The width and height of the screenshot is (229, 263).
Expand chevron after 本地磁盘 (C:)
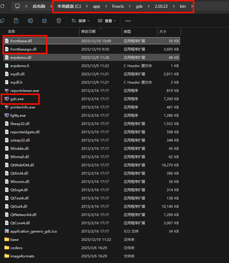[x=87, y=6]
